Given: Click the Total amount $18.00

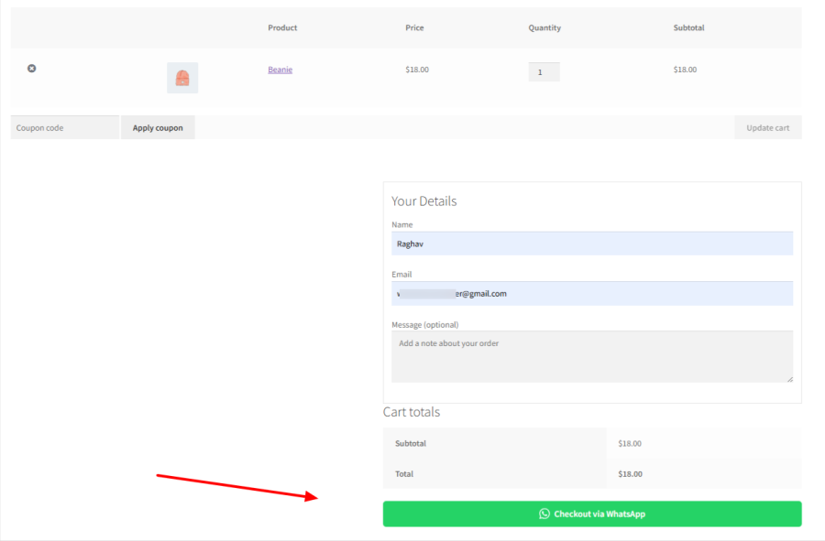Looking at the screenshot, I should tap(631, 474).
